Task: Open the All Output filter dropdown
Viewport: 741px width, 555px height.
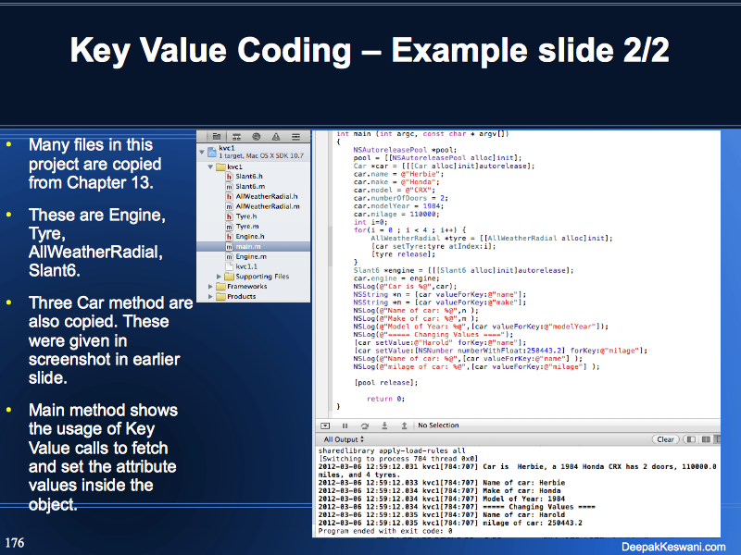Action: [343, 439]
